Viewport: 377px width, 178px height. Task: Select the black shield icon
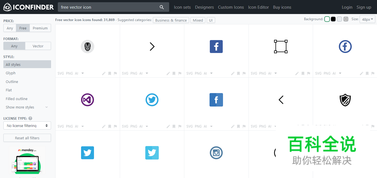345,100
